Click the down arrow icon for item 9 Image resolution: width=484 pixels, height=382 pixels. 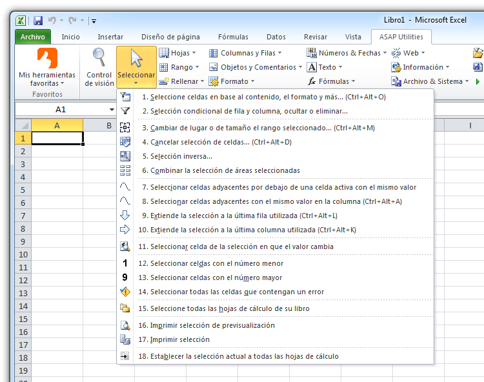[125, 216]
